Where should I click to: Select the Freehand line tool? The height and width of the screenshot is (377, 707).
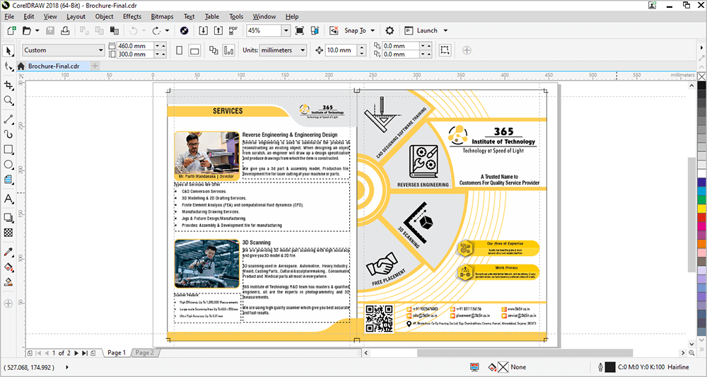point(8,120)
